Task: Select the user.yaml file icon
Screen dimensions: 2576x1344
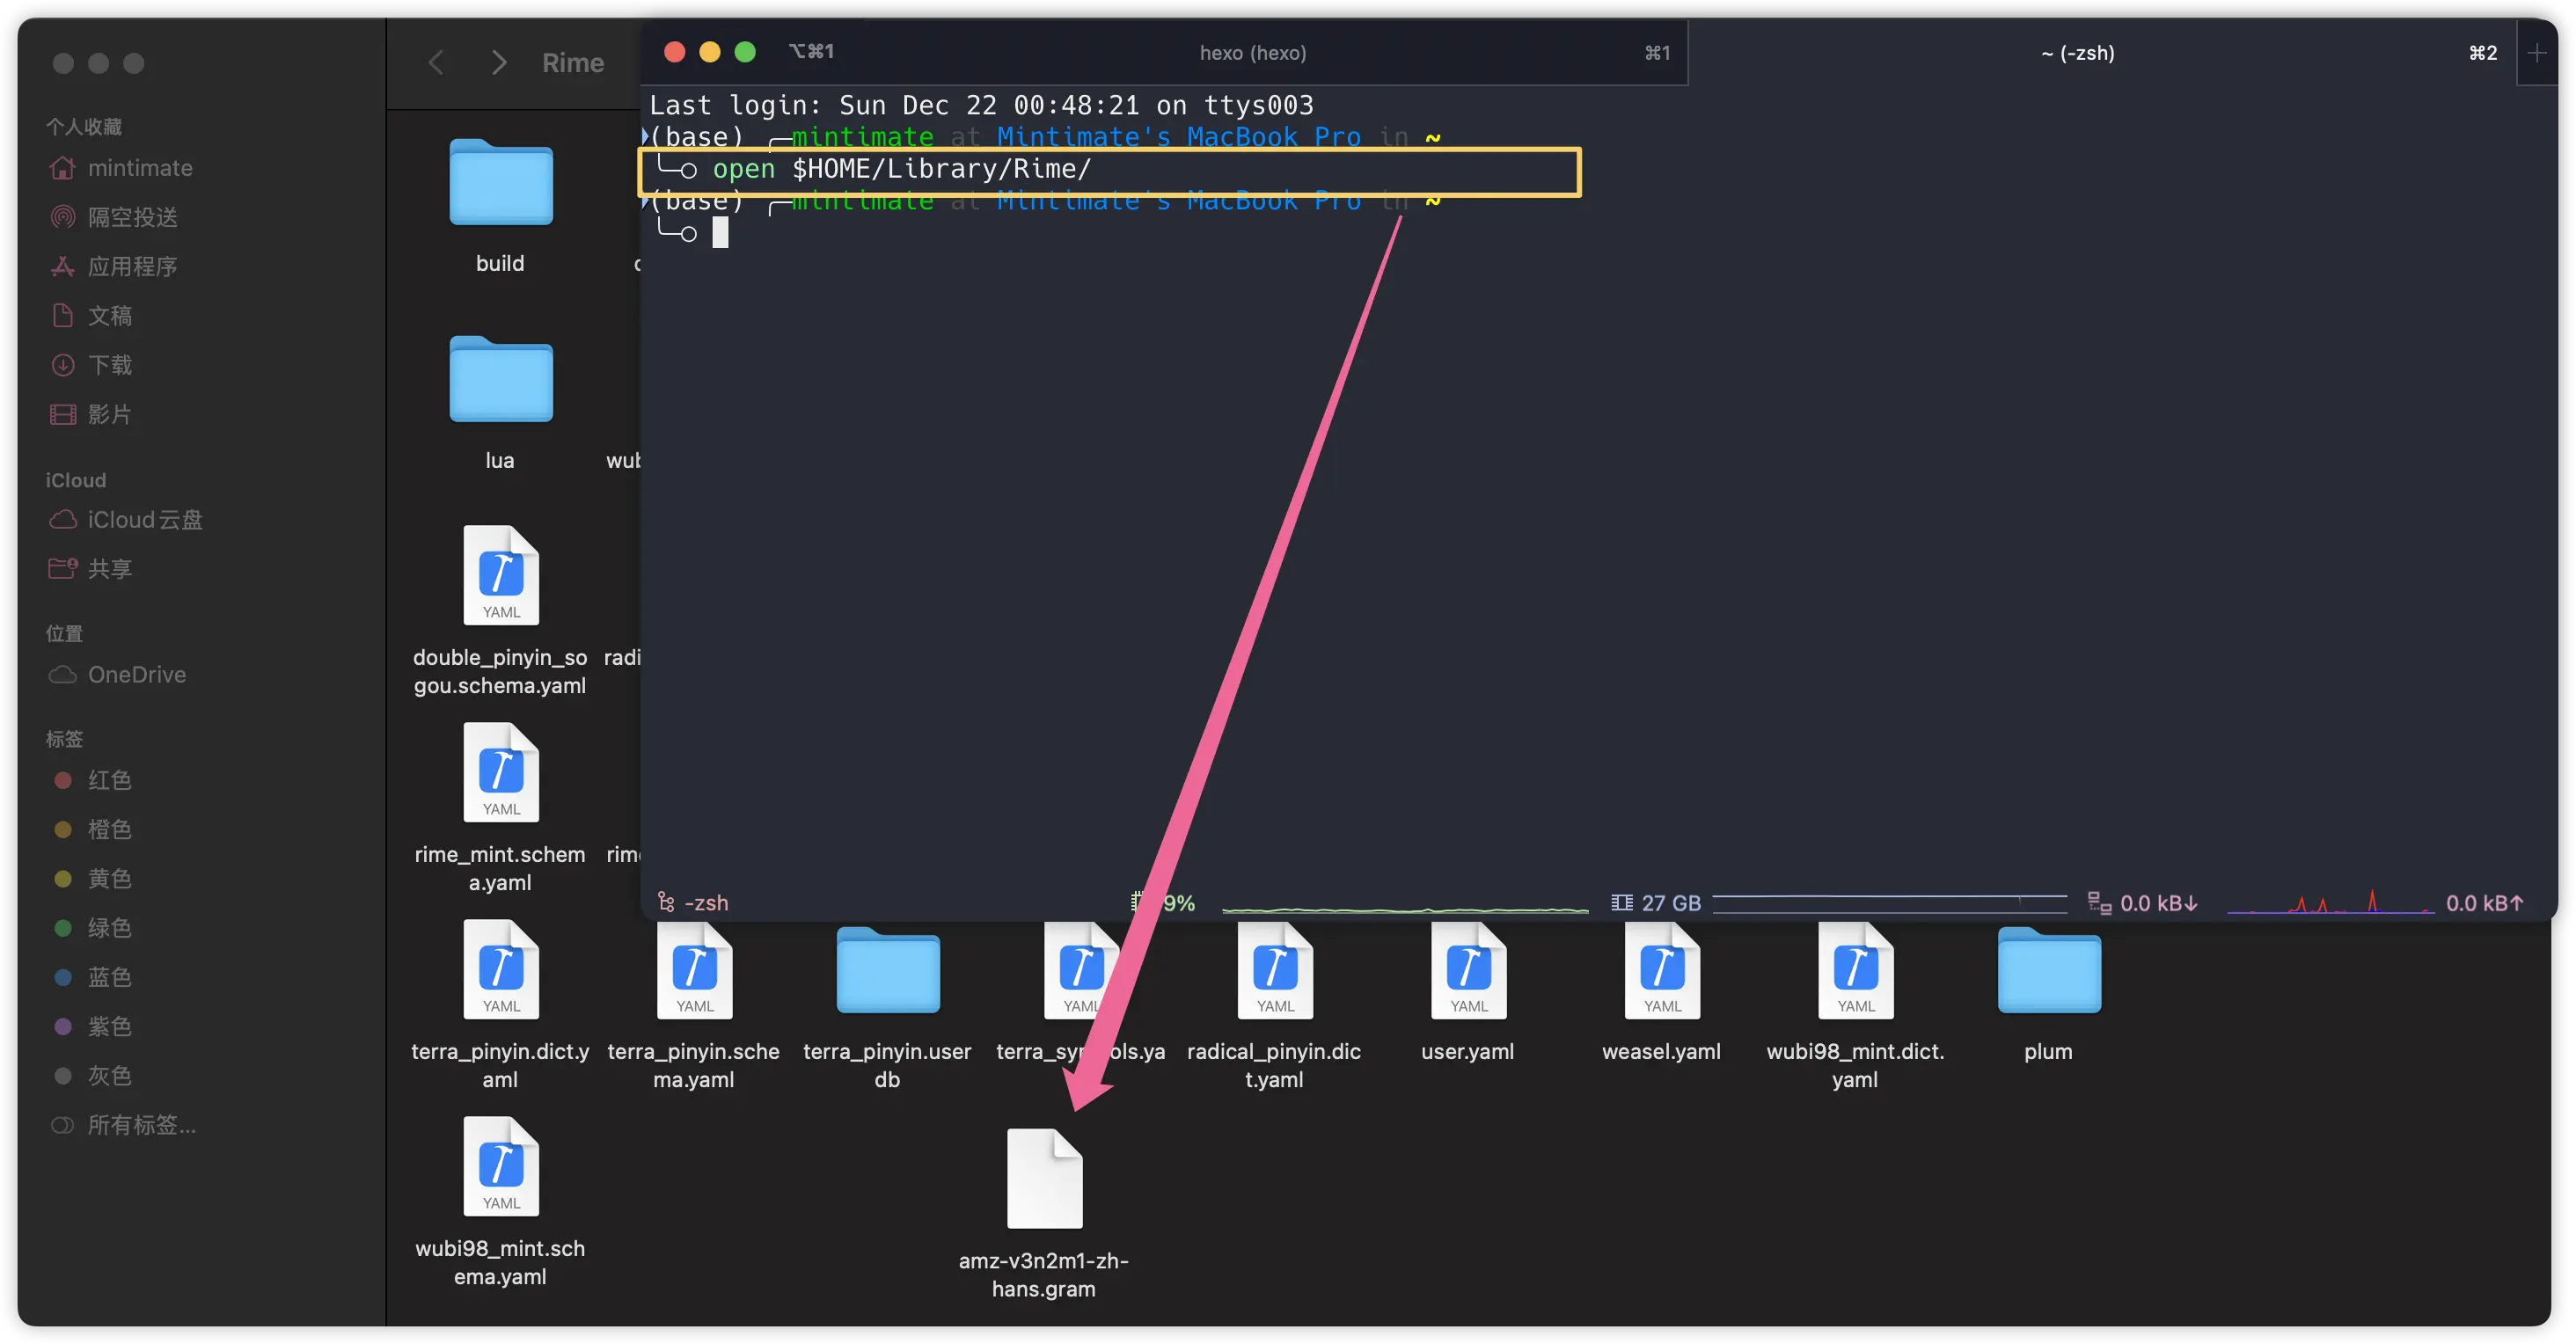Action: (x=1468, y=970)
